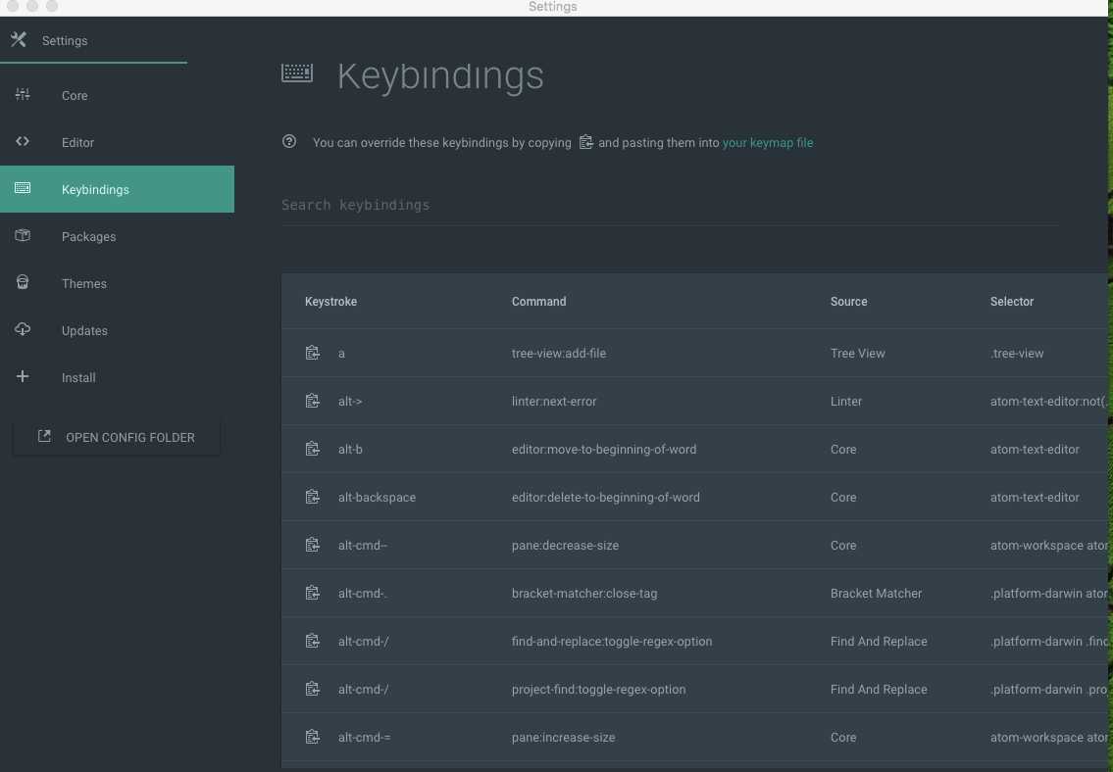Viewport: 1113px width, 772px height.
Task: Click the Packages box icon
Action: 23,235
